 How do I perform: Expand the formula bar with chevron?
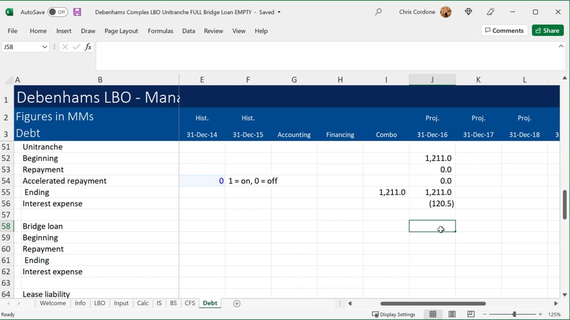tap(561, 46)
